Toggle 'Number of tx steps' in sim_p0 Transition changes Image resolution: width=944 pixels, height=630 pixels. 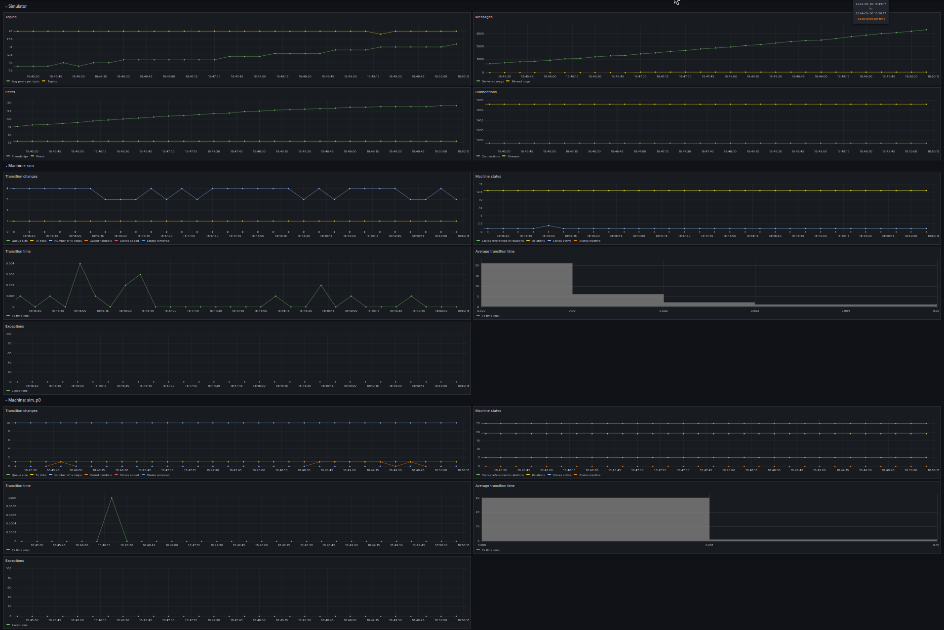68,475
